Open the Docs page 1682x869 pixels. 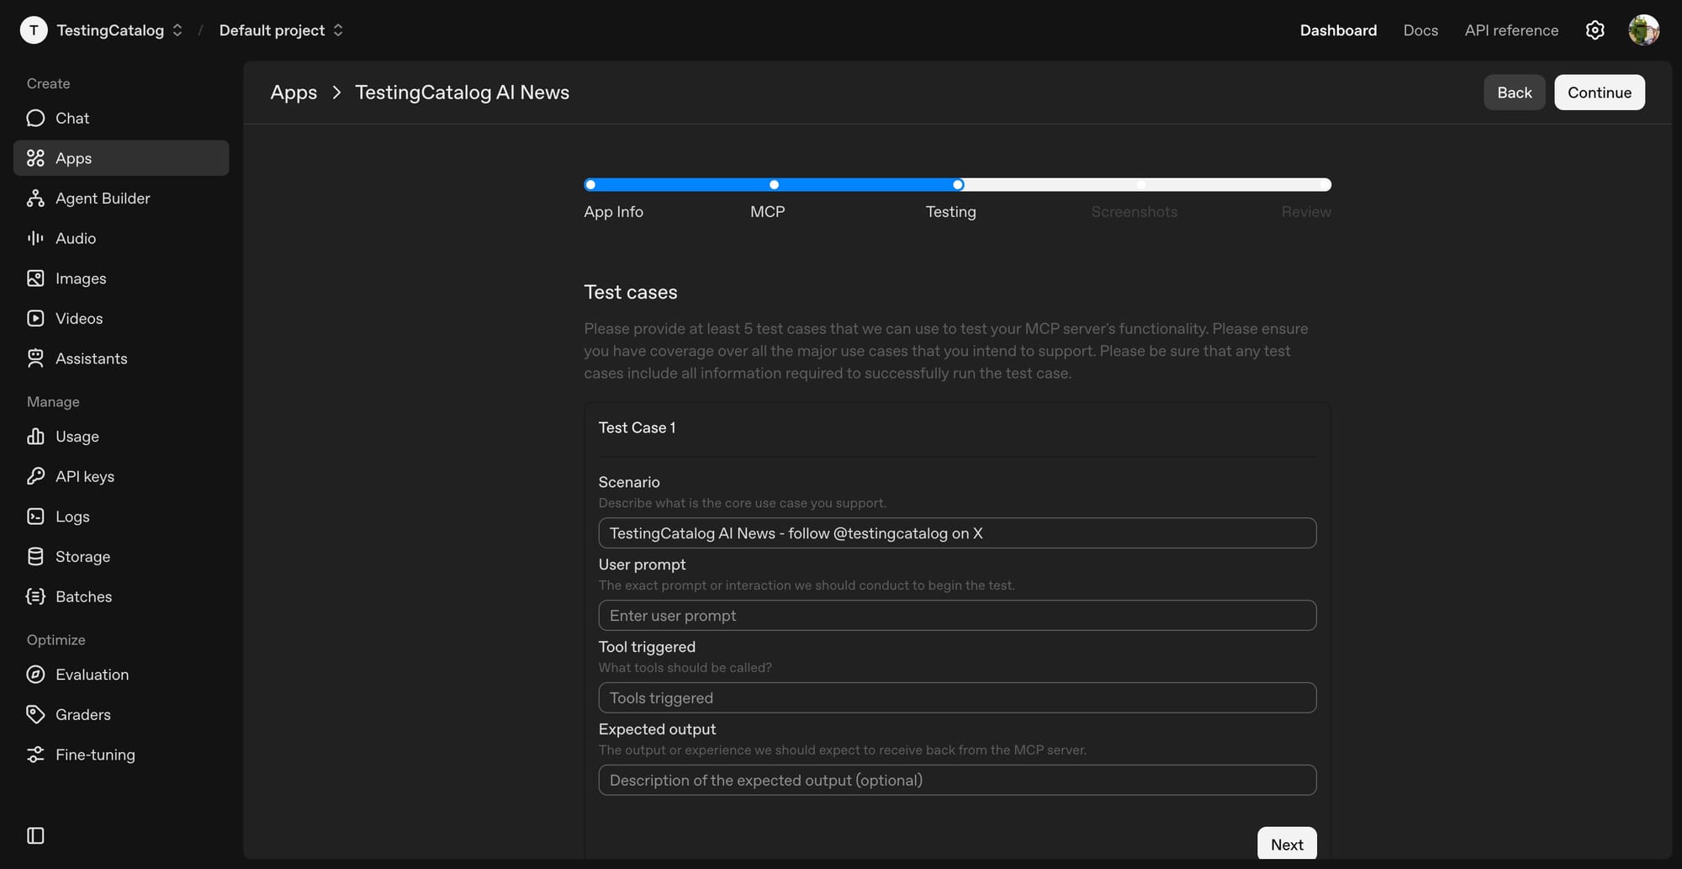tap(1420, 29)
